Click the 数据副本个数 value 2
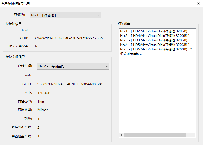Image resolution: width=203 pixels, height=145 pixels. click(x=39, y=127)
